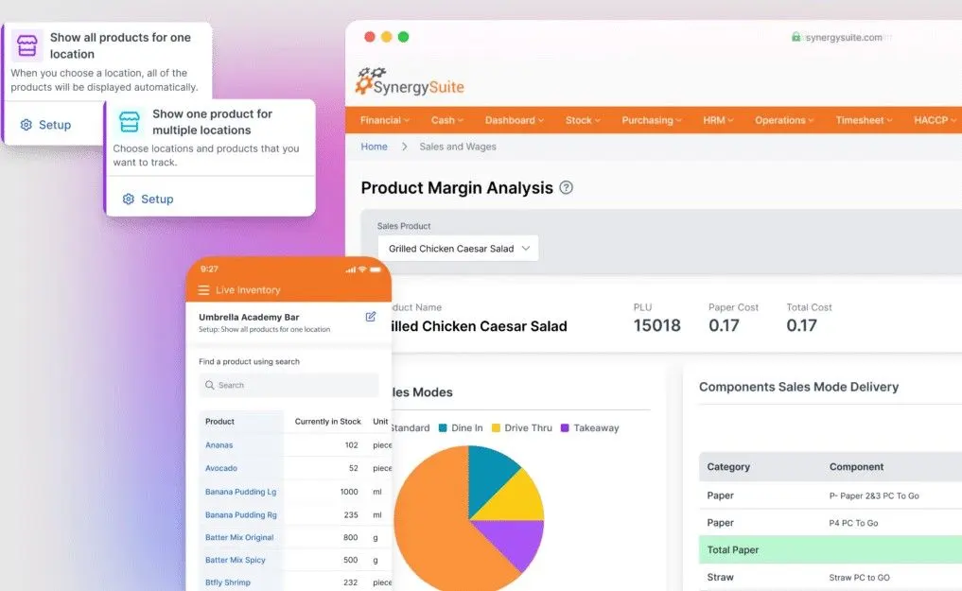Click the Component column header
This screenshot has width=962, height=591.
856,466
